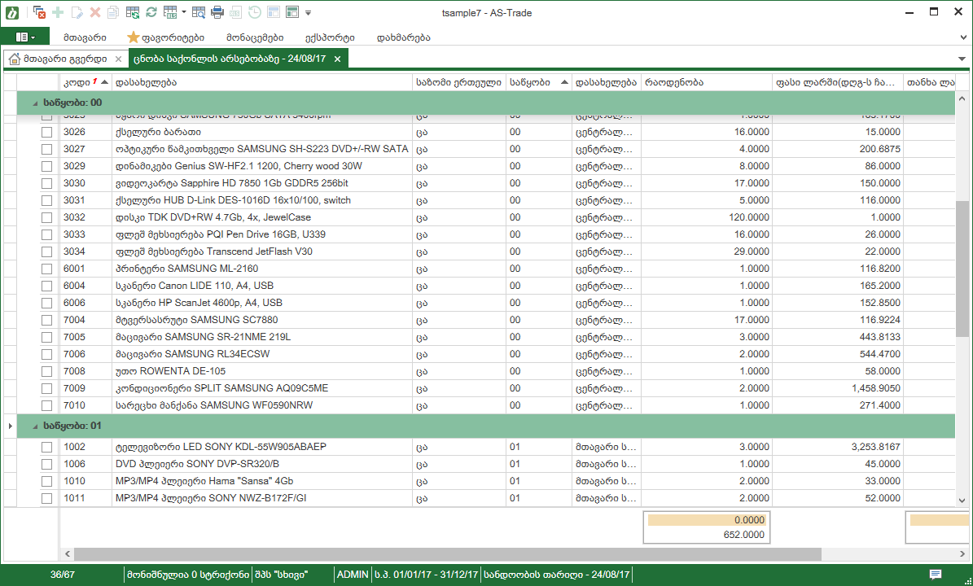973x586 pixels.
Task: Open the dropdown arrow beside XLS export icon
Action: point(184,12)
